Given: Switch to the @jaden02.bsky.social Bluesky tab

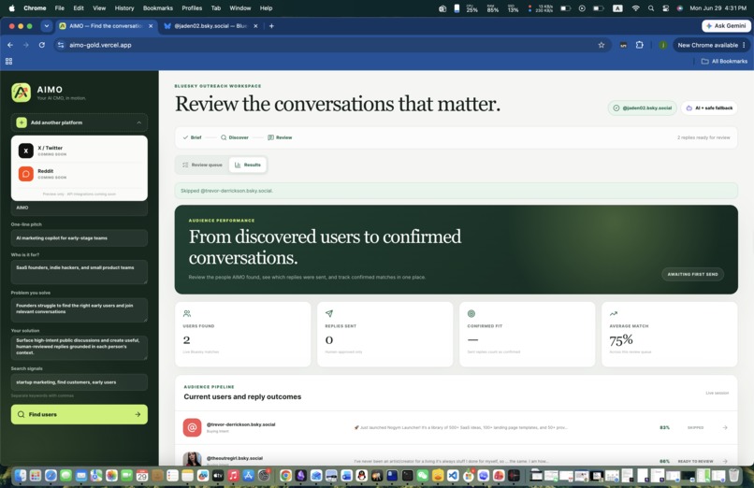Looking at the screenshot, I should point(210,26).
